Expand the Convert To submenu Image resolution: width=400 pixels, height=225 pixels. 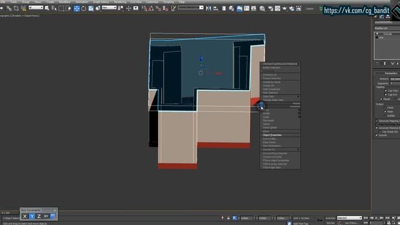[280, 149]
